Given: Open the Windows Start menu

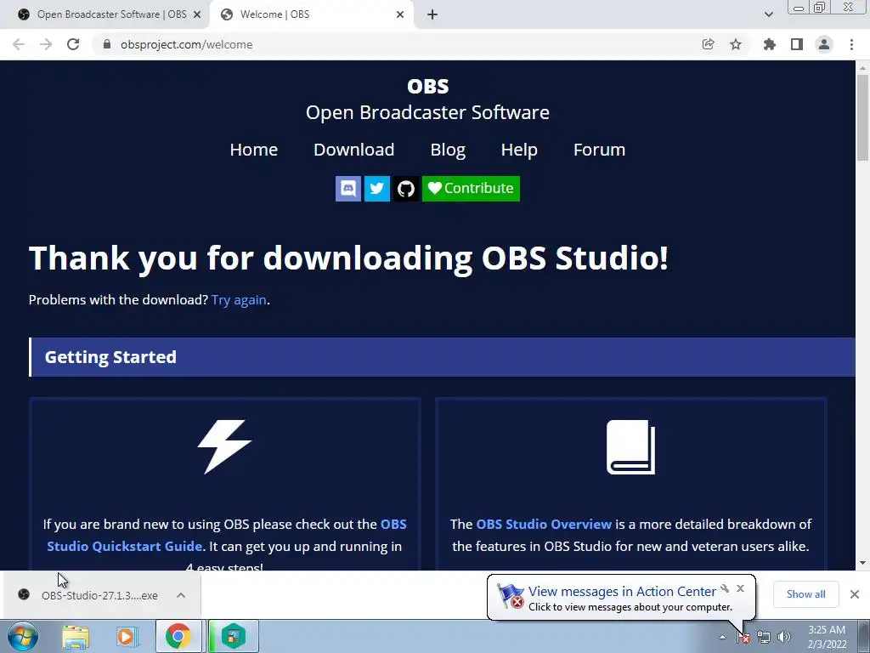Looking at the screenshot, I should pos(22,636).
